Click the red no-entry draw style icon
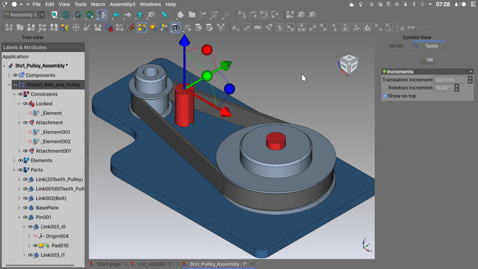 point(78,14)
